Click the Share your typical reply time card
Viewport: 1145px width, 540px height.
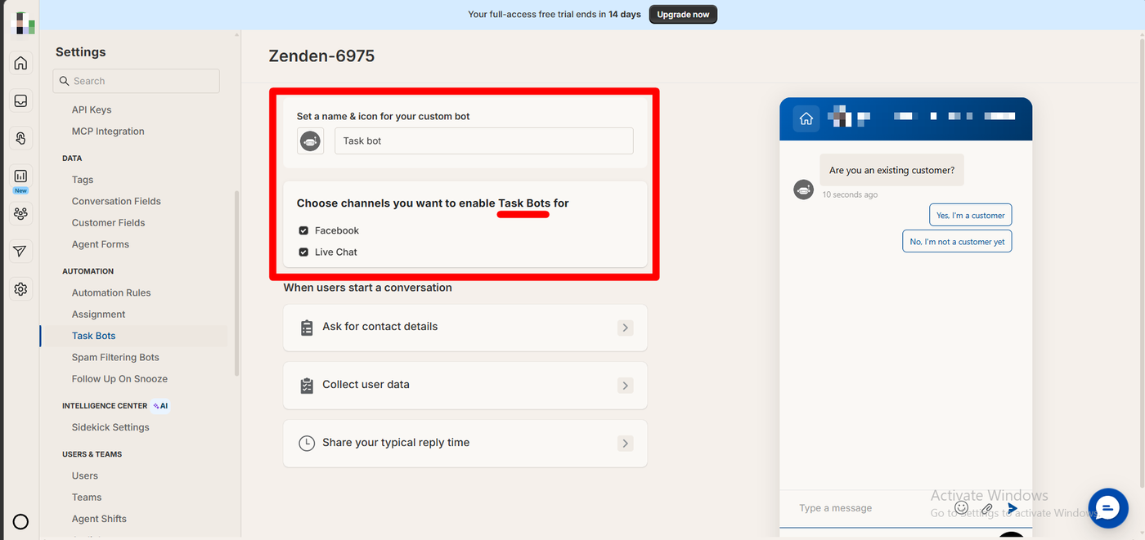coord(465,444)
